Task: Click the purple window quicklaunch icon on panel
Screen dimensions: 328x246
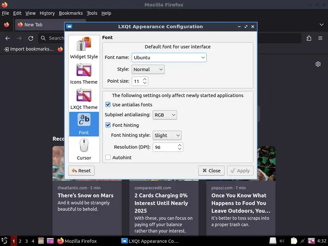Action: click(50, 241)
